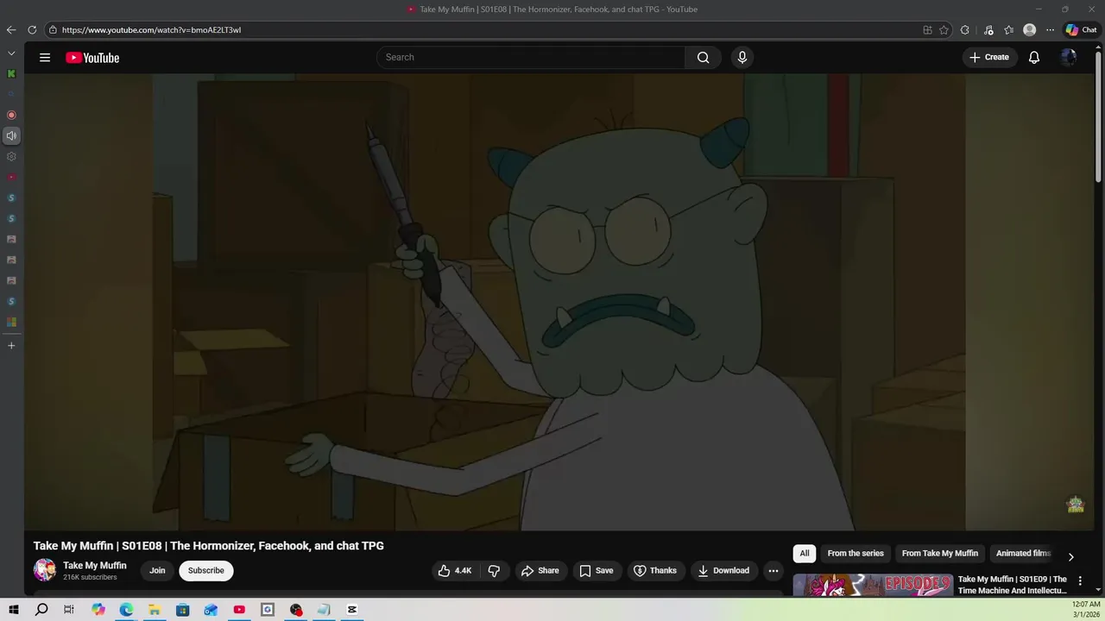Reload the page

pos(32,29)
